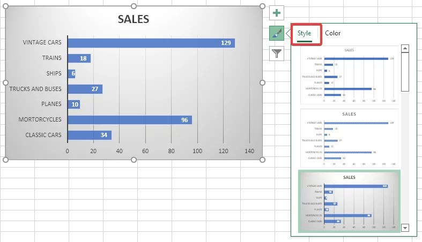The width and height of the screenshot is (422, 242).
Task: Click the 140 value on the horizontal axis
Action: pyautogui.click(x=249, y=151)
